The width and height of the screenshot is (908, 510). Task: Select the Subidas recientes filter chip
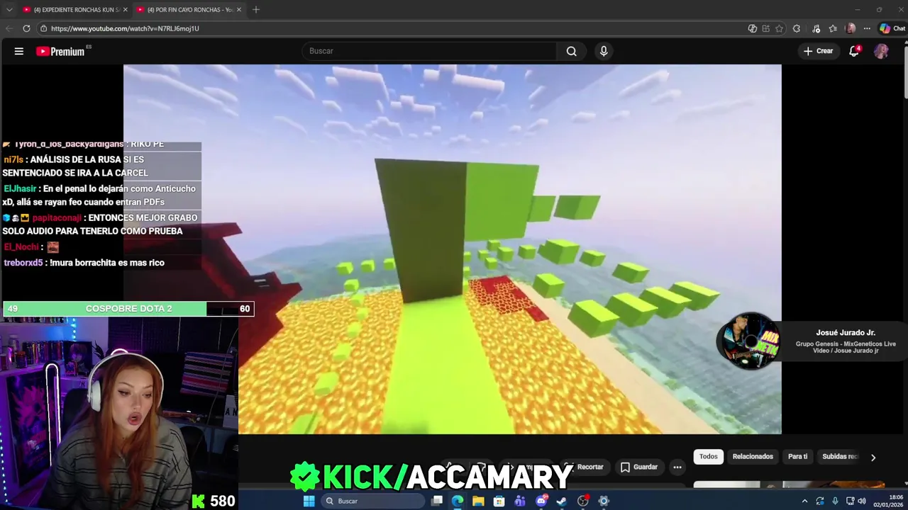(x=841, y=457)
